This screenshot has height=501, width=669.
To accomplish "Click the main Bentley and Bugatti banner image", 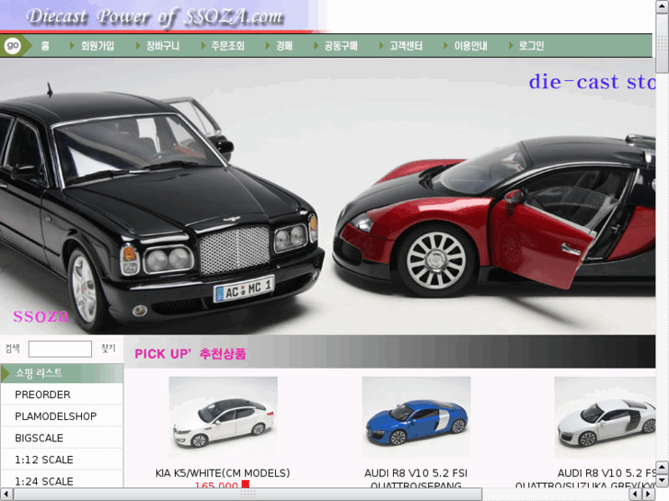I will [x=328, y=197].
